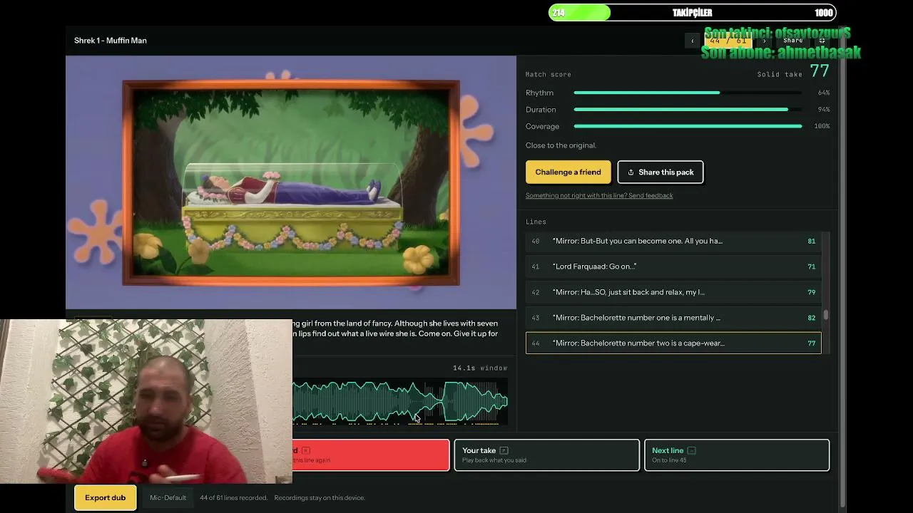913x513 pixels.
Task: Click the webcam overlay of the streamer
Action: point(146,401)
